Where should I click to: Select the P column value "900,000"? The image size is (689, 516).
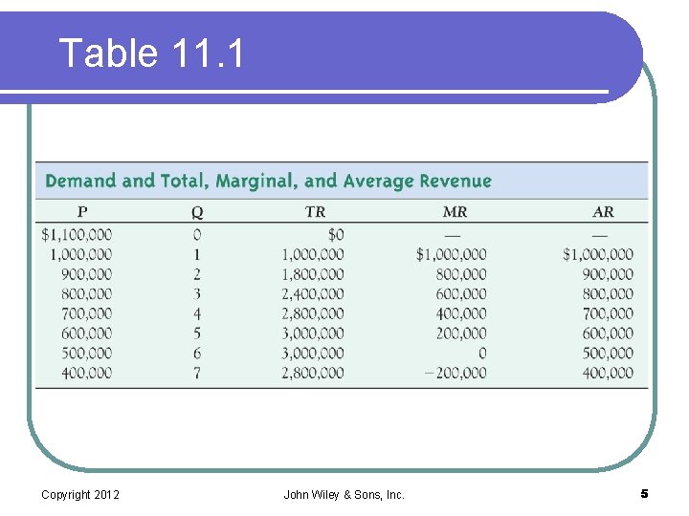pos(86,274)
